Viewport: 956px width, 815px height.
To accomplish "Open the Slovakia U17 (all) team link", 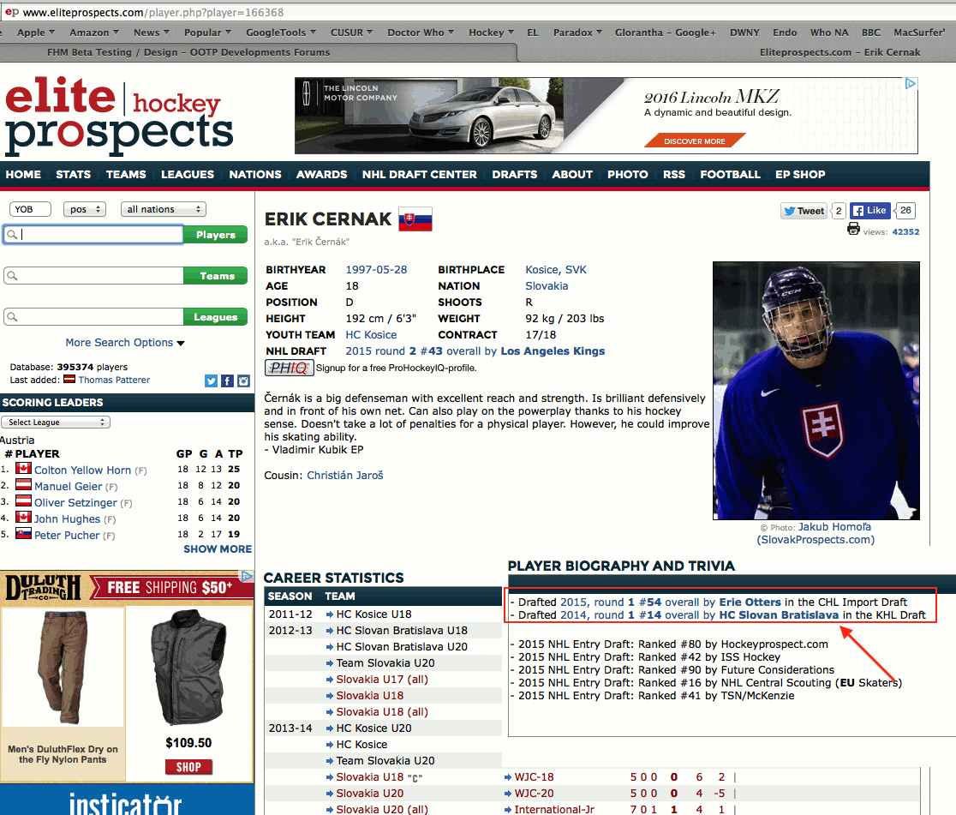I will [x=382, y=680].
